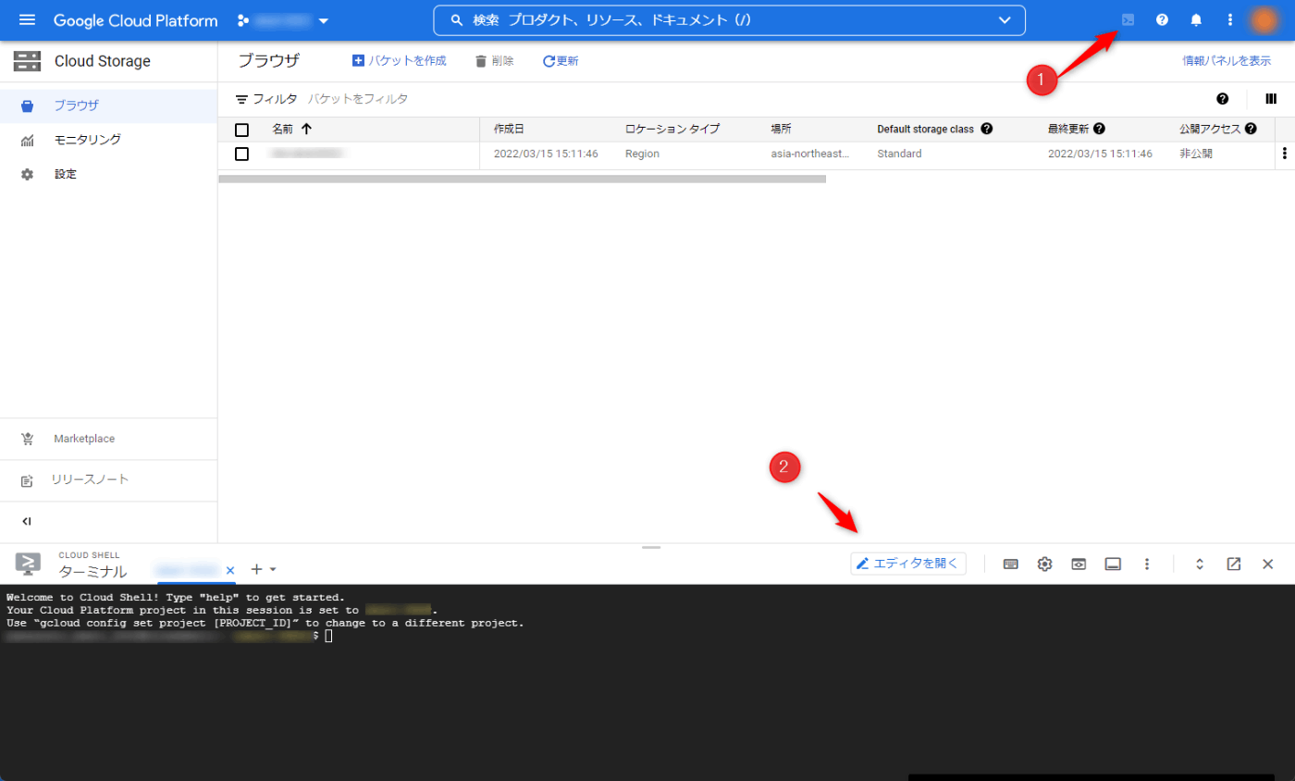Expand the new-tab dropdown arrow
1295x781 pixels.
point(273,569)
